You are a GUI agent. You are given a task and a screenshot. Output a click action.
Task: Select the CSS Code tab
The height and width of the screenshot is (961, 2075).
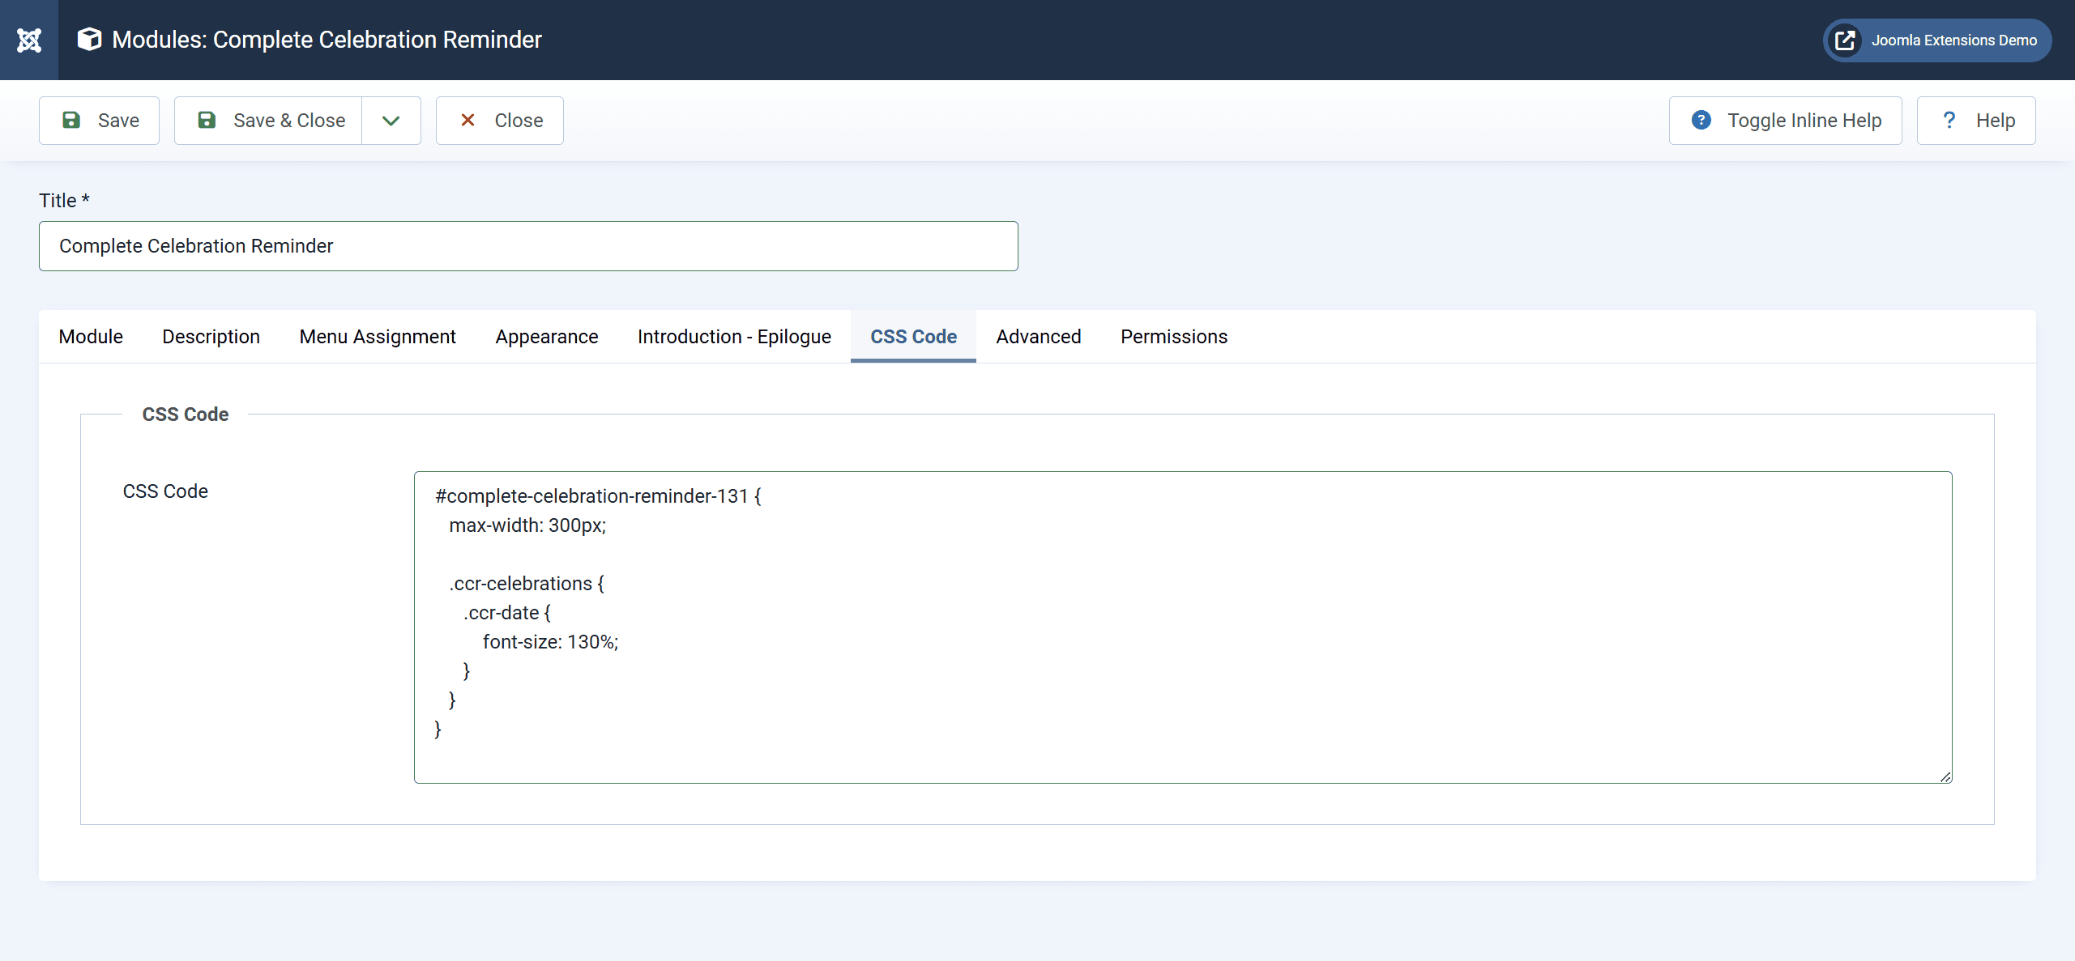(913, 337)
